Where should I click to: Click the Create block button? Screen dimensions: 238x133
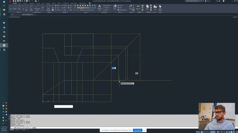(120, 6)
